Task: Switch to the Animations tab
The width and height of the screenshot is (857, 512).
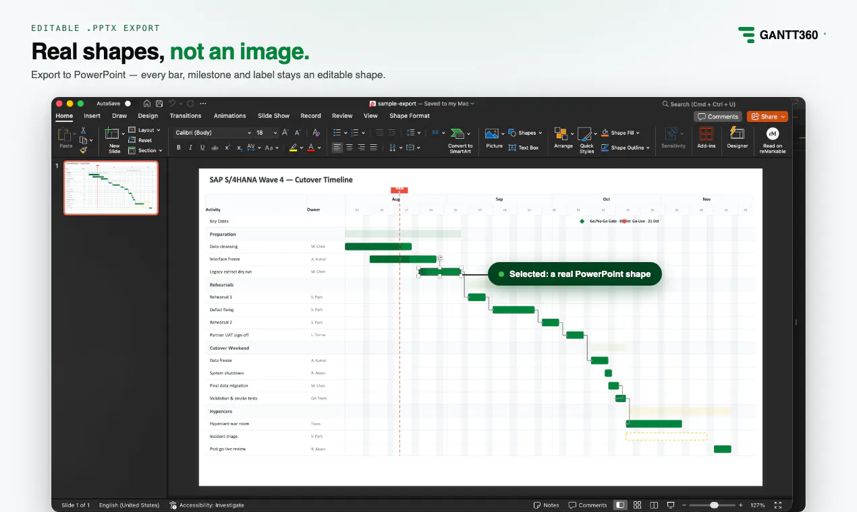Action: (229, 116)
